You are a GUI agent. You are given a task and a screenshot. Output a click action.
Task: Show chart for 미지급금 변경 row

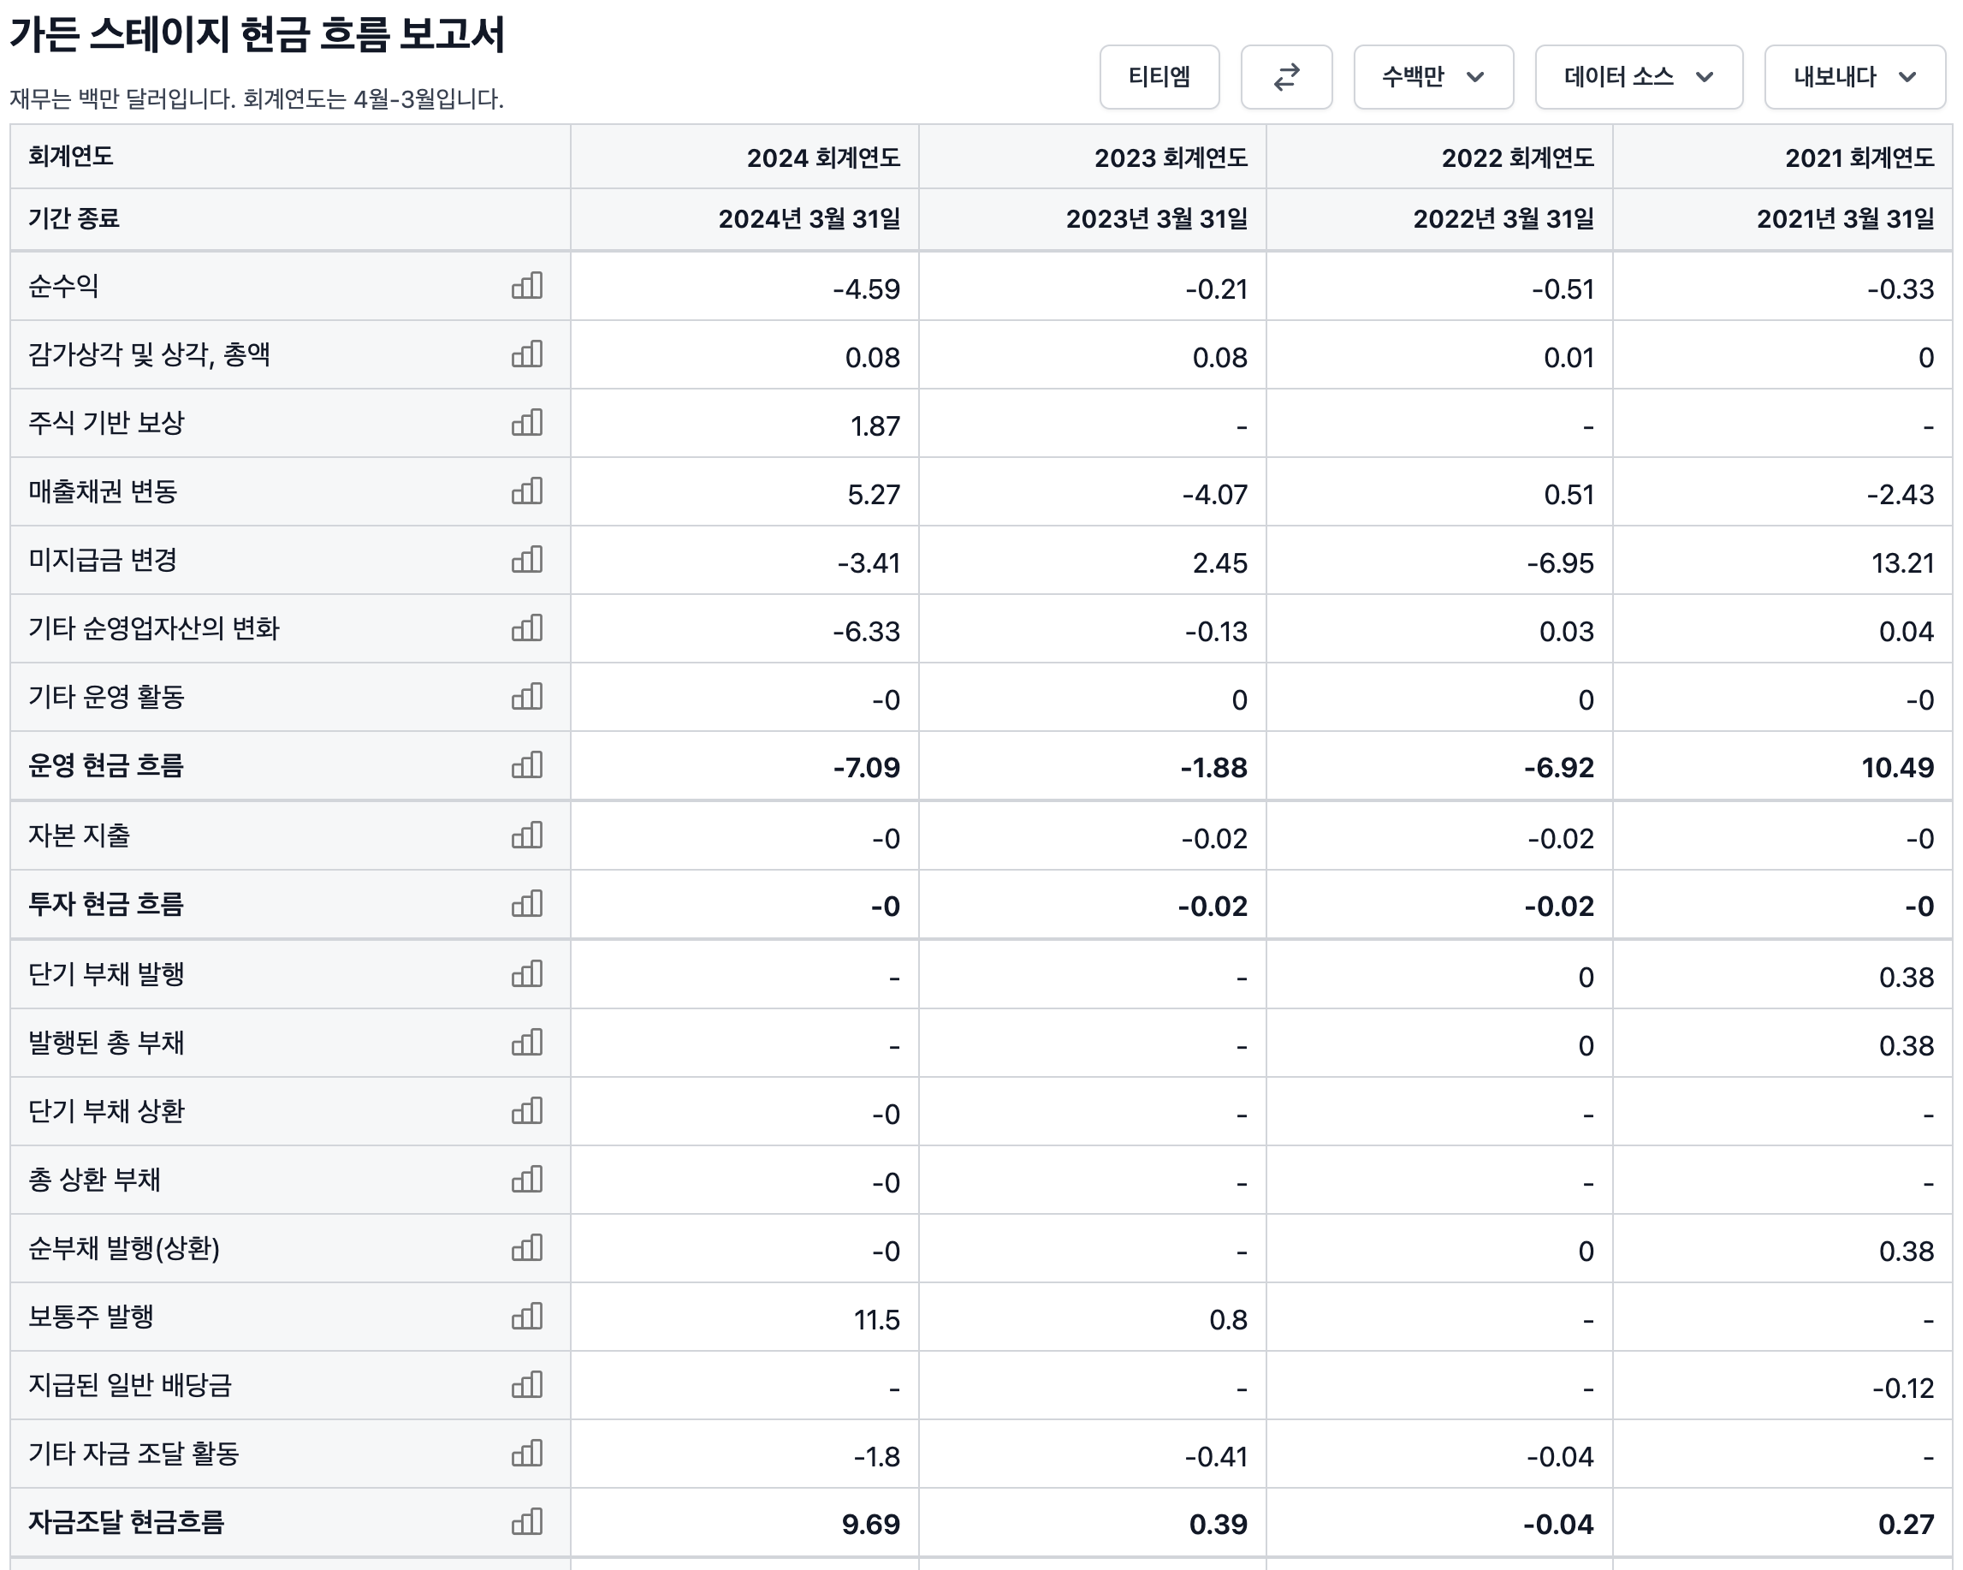click(x=526, y=560)
